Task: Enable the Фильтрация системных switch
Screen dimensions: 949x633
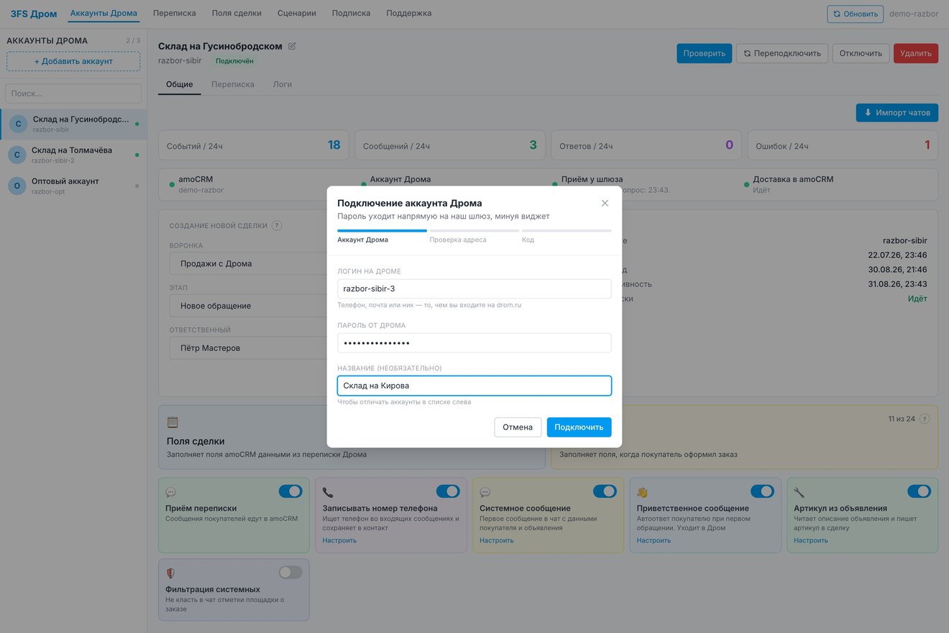Action: click(290, 573)
